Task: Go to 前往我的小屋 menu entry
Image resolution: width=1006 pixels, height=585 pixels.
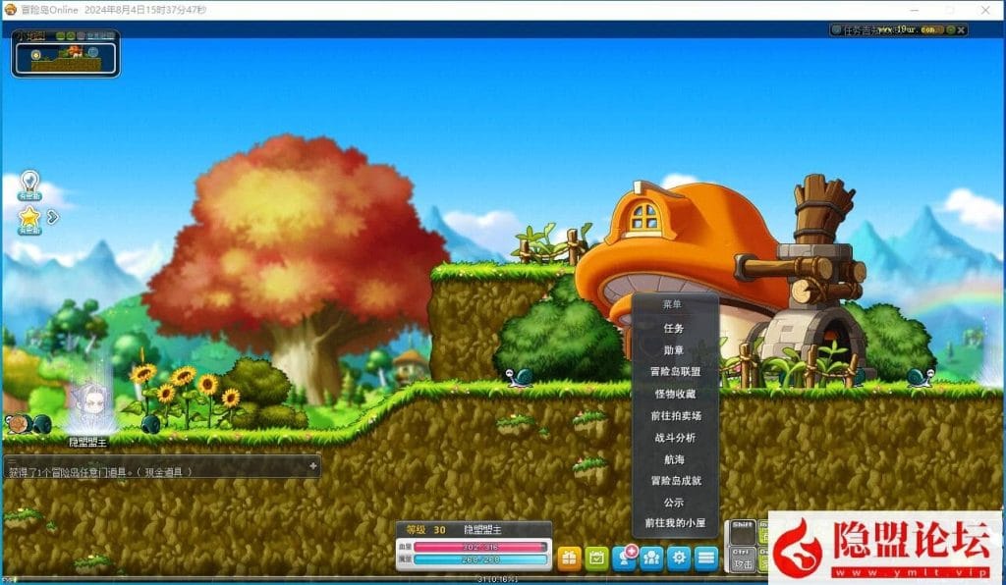Action: (675, 523)
